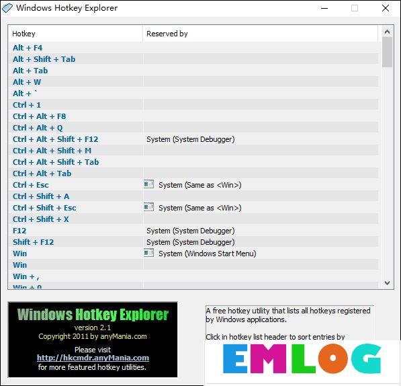This screenshot has height=386, width=401.
Task: Click the scroll up arrow of the hotkey list
Action: point(387,32)
